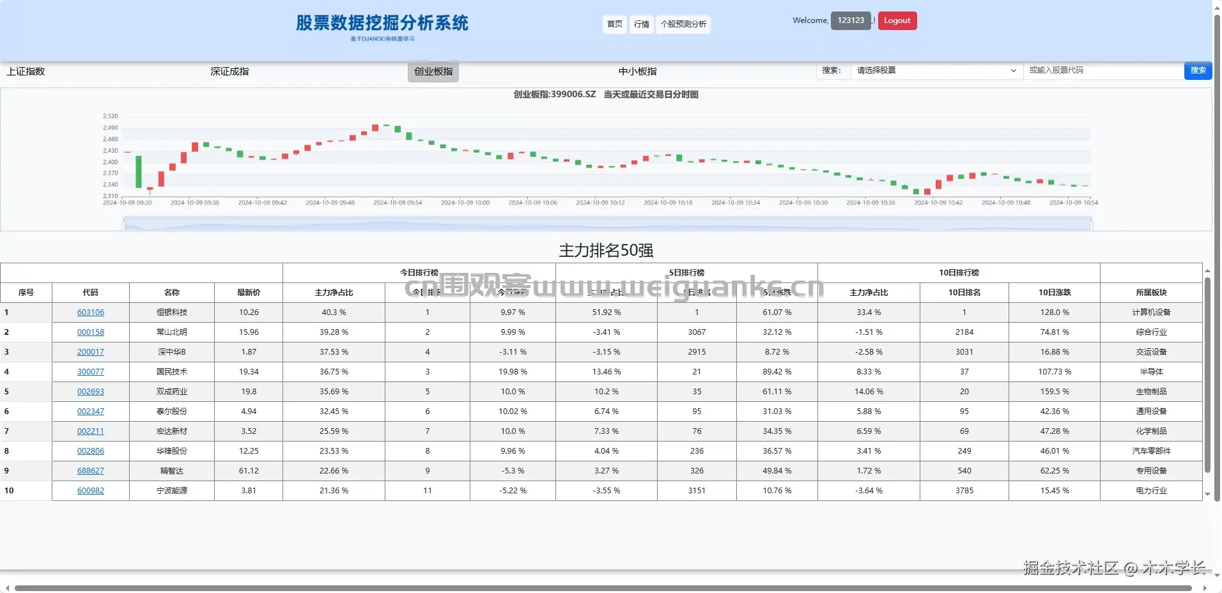Open stock code link 600982
This screenshot has height=593, width=1222.
coord(91,491)
